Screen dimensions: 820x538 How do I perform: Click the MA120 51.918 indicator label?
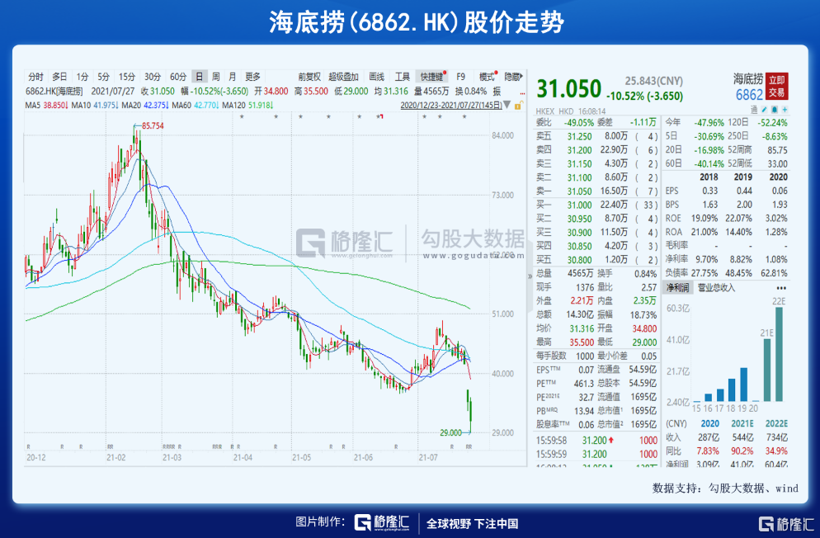[x=247, y=105]
